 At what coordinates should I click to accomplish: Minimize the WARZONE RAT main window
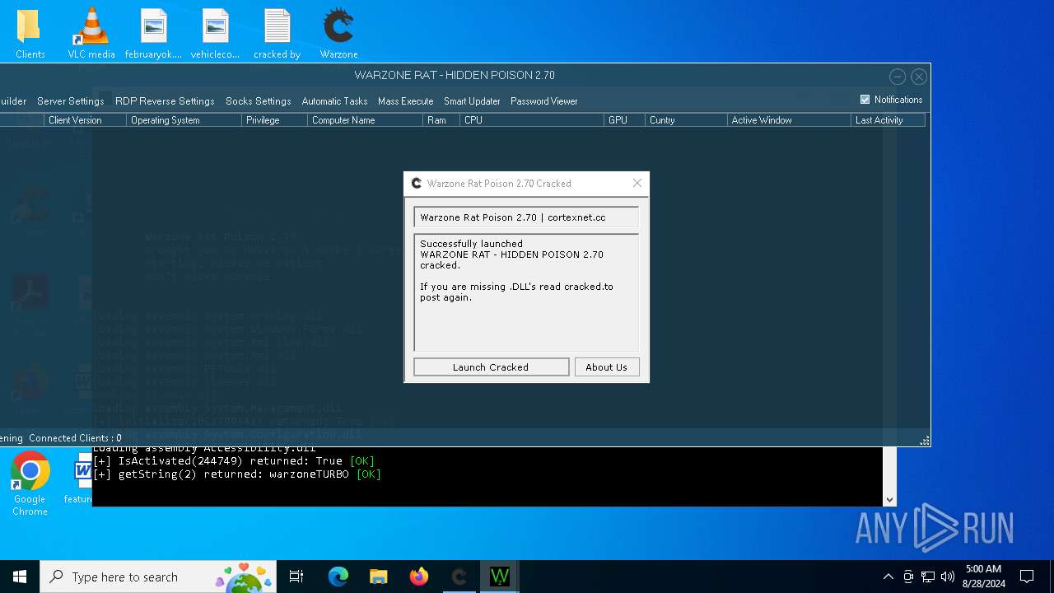(x=898, y=77)
